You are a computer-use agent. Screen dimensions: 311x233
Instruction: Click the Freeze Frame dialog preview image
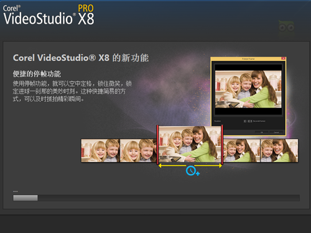(x=248, y=89)
